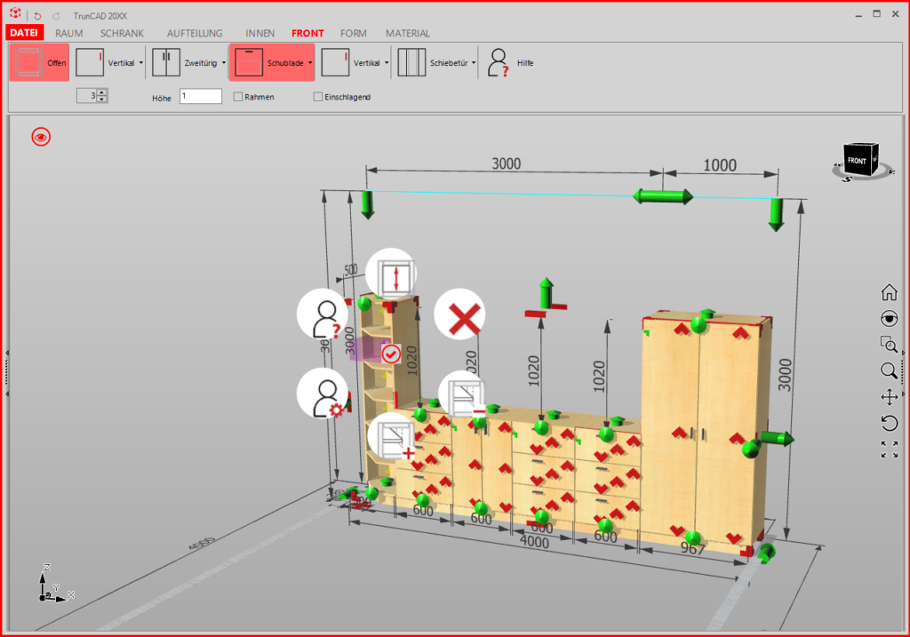The height and width of the screenshot is (637, 910).
Task: Switch to the MATERIAL tab
Action: coord(407,33)
